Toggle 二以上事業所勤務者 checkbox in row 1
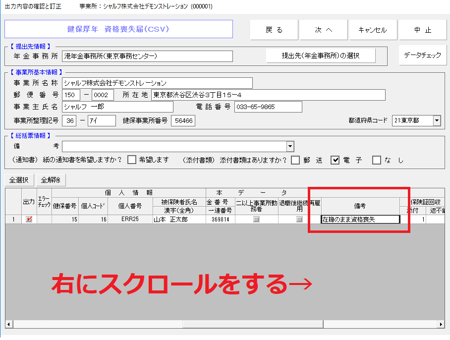450x340 pixels. 256,220
